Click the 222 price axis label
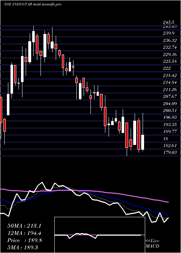This screenshot has width=181, height=253. (x=167, y=68)
